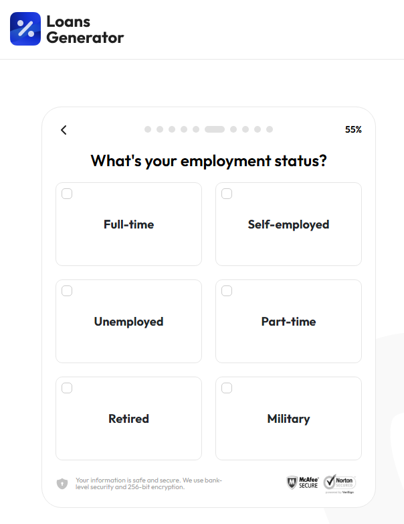Screen dimensions: 404x524
Task: Choose the Full-time option card
Action: point(129,224)
